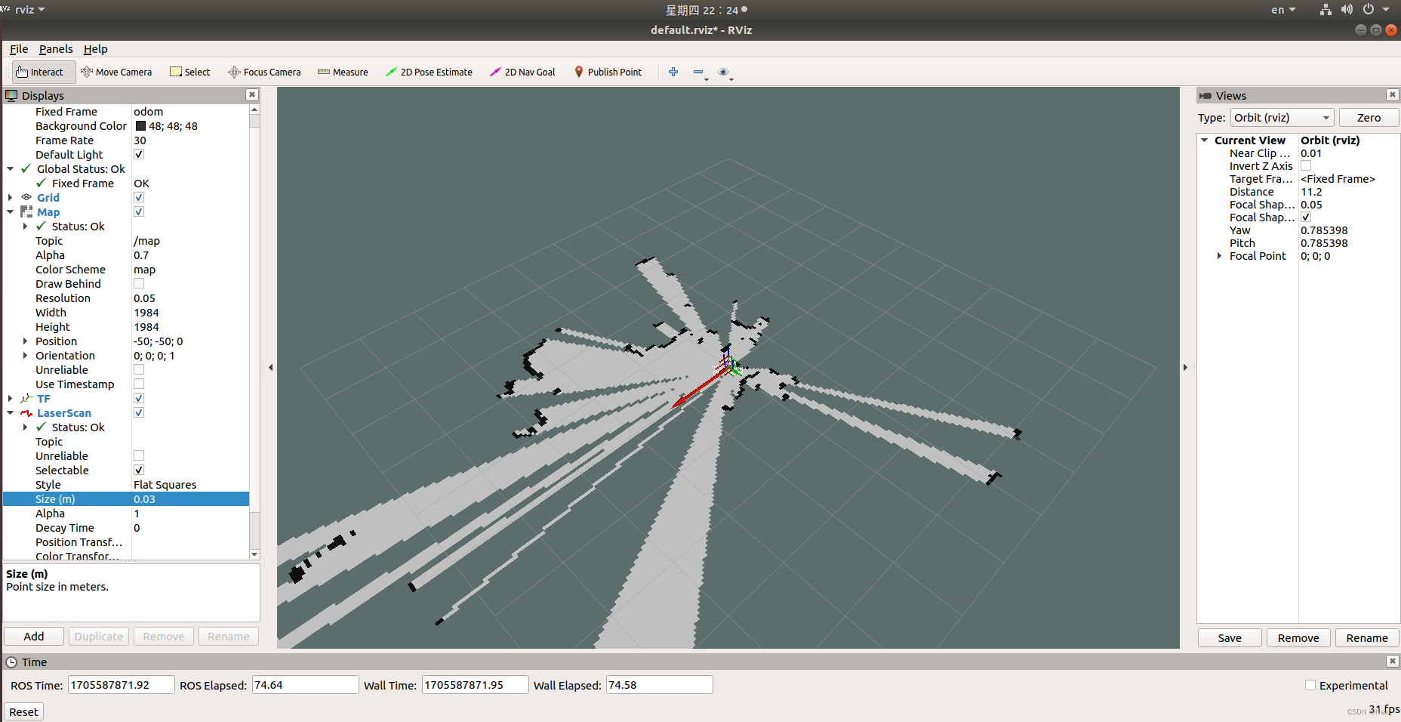Open the File menu
Screen dimensions: 1401x722
pos(19,49)
